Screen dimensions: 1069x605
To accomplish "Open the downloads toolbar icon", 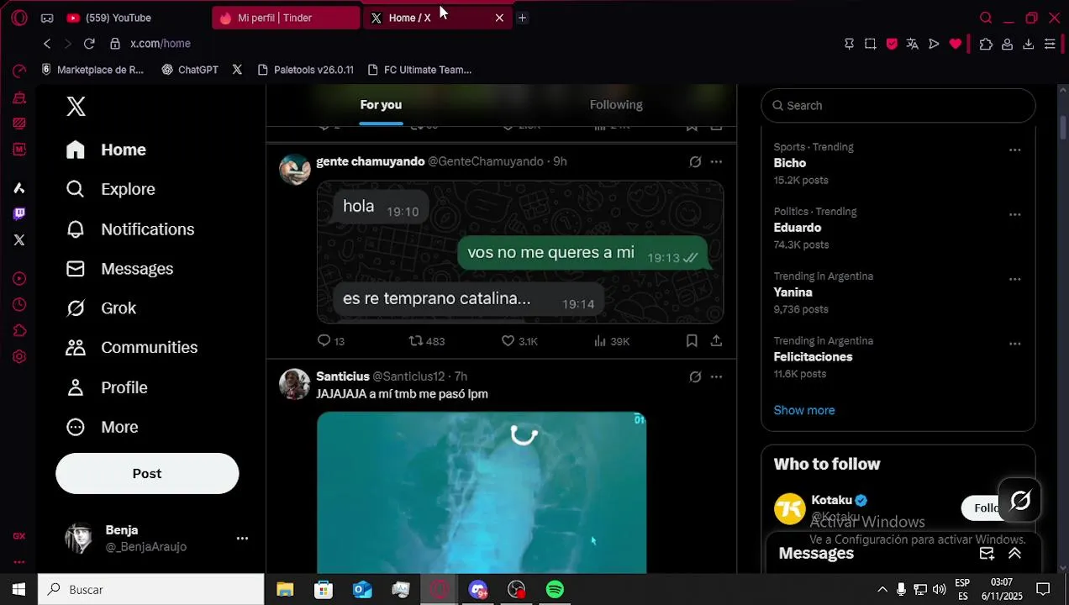I will point(1028,44).
